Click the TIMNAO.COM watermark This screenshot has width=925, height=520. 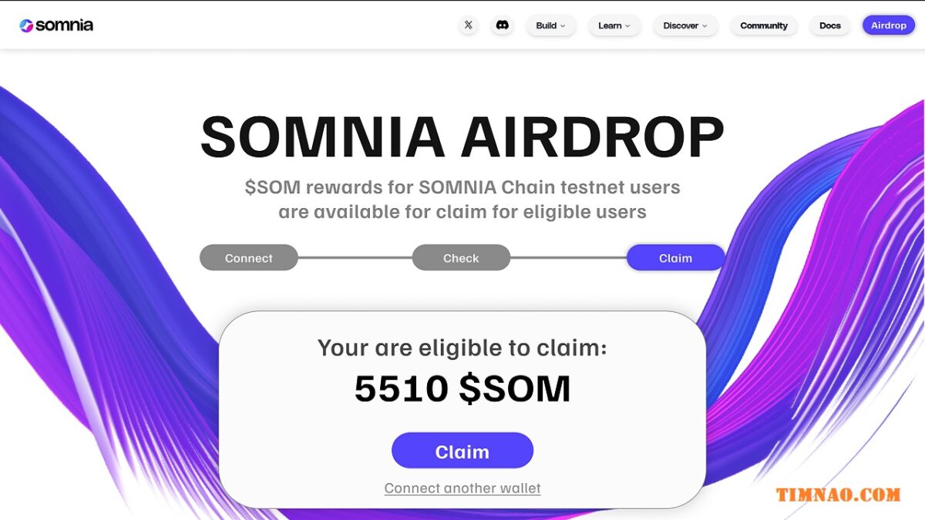(838, 495)
